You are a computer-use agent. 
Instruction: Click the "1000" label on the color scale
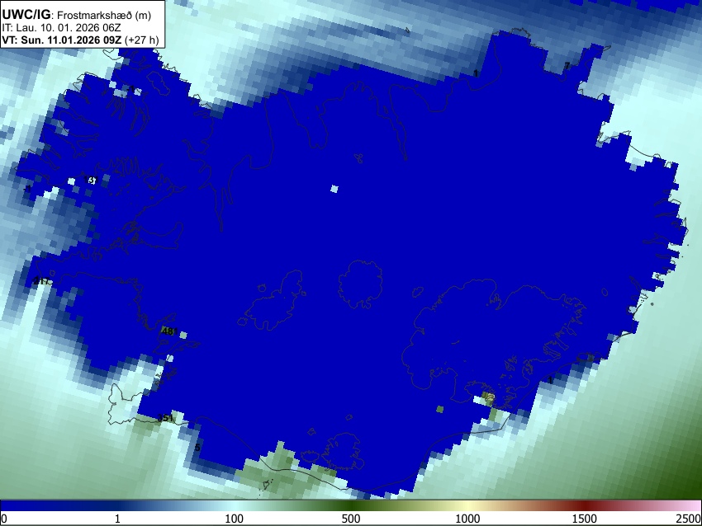pyautogui.click(x=467, y=519)
